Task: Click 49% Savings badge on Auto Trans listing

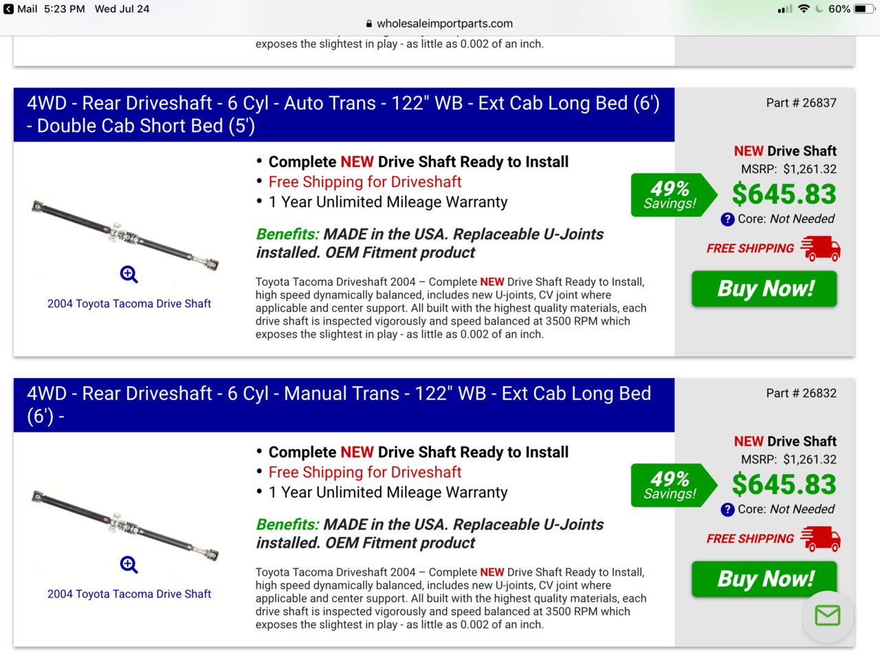Action: tap(674, 195)
